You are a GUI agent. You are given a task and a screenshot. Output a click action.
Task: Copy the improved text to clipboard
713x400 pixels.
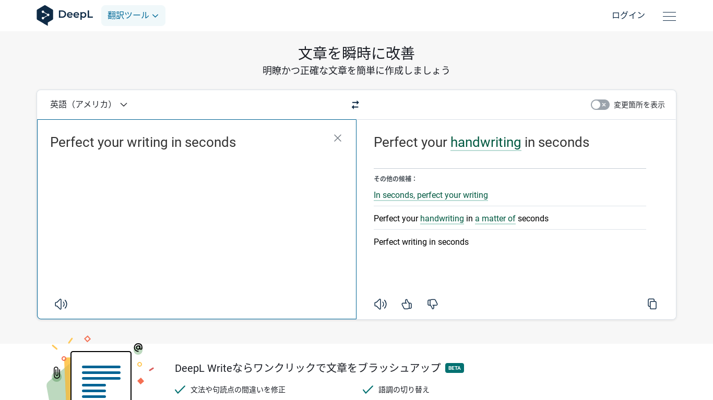click(x=652, y=304)
